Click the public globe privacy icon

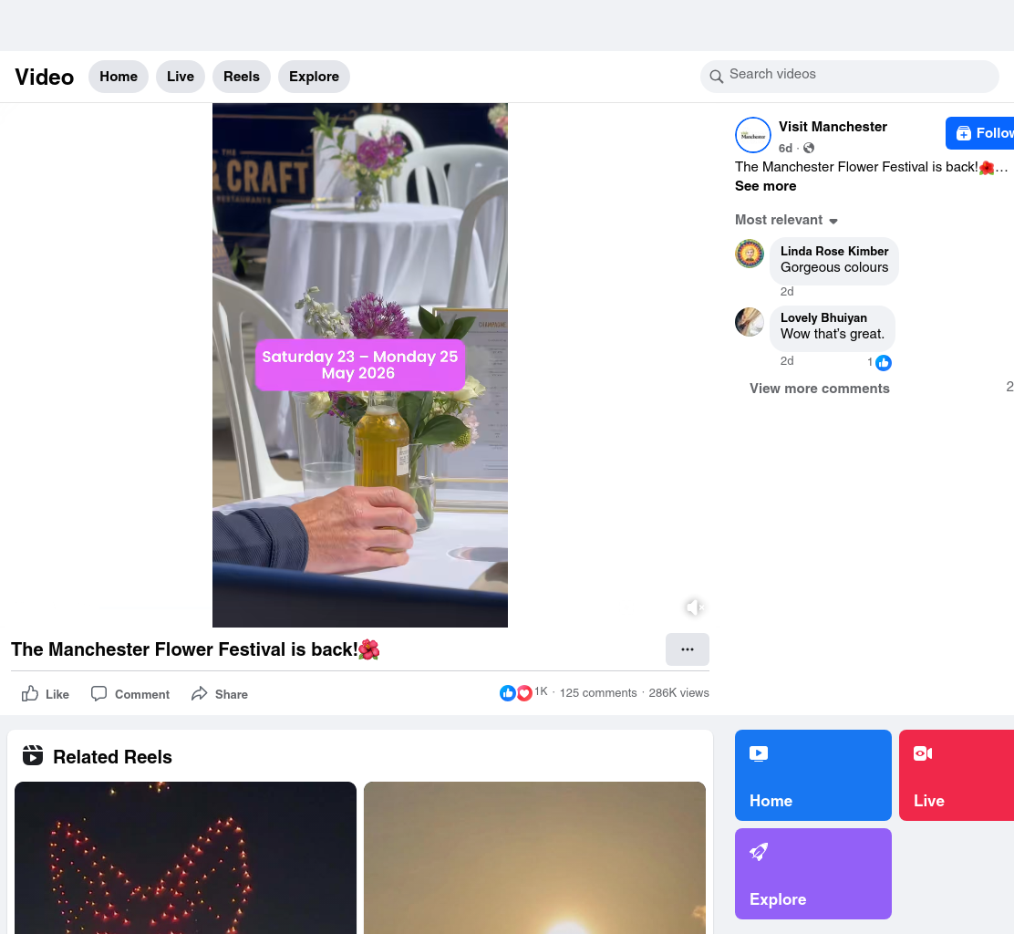pyautogui.click(x=808, y=148)
